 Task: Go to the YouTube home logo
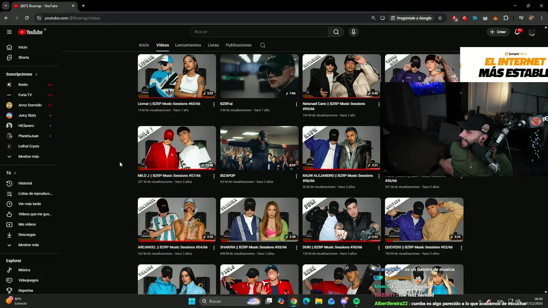click(30, 32)
